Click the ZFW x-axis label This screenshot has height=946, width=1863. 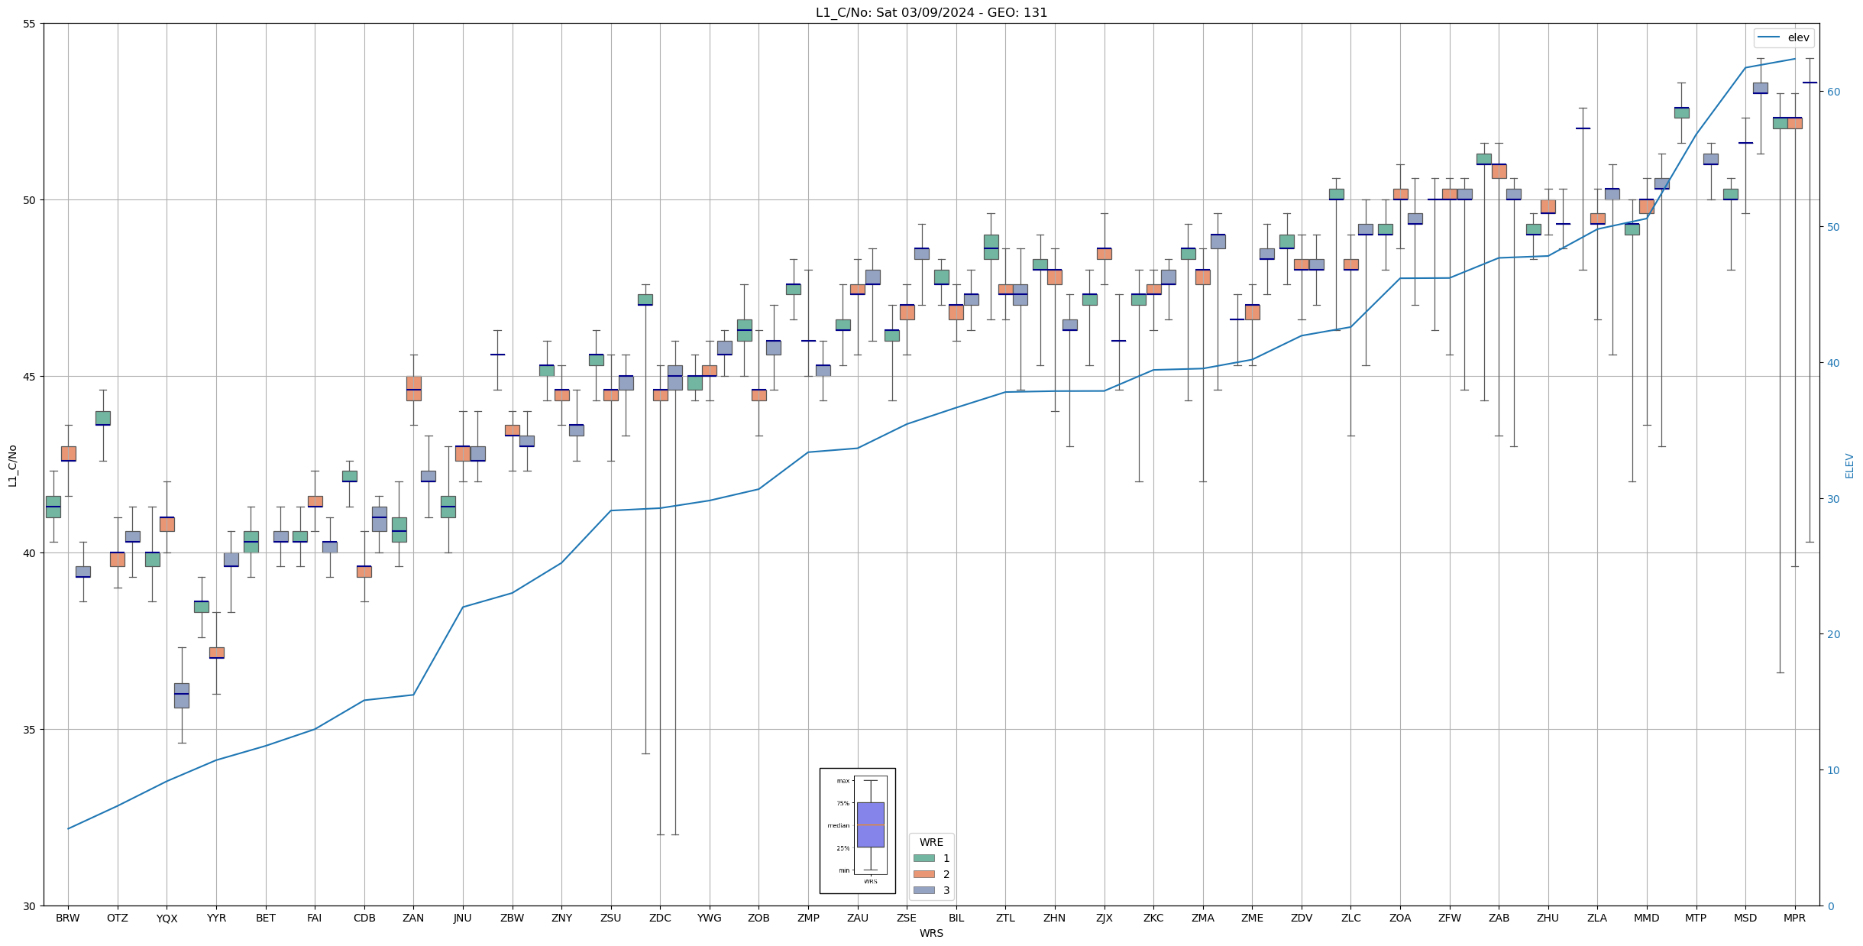pos(1450,918)
